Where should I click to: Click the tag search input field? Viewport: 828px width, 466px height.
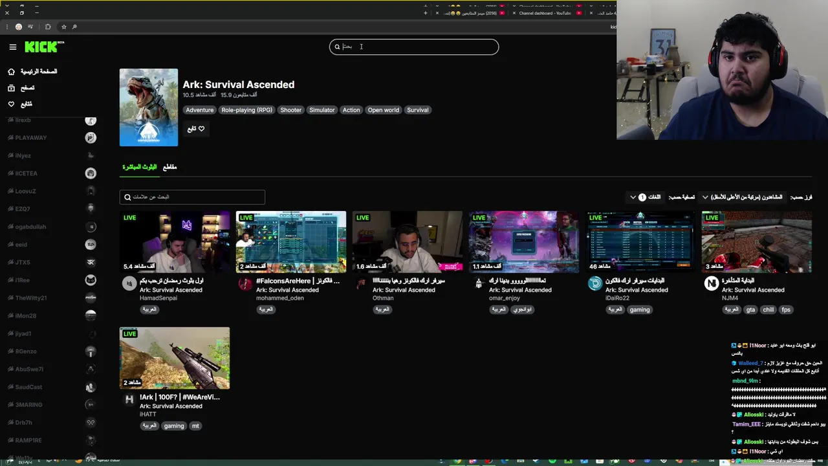pyautogui.click(x=192, y=197)
